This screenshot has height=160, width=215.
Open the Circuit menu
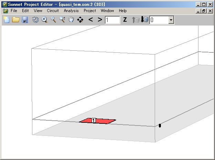tap(53, 11)
